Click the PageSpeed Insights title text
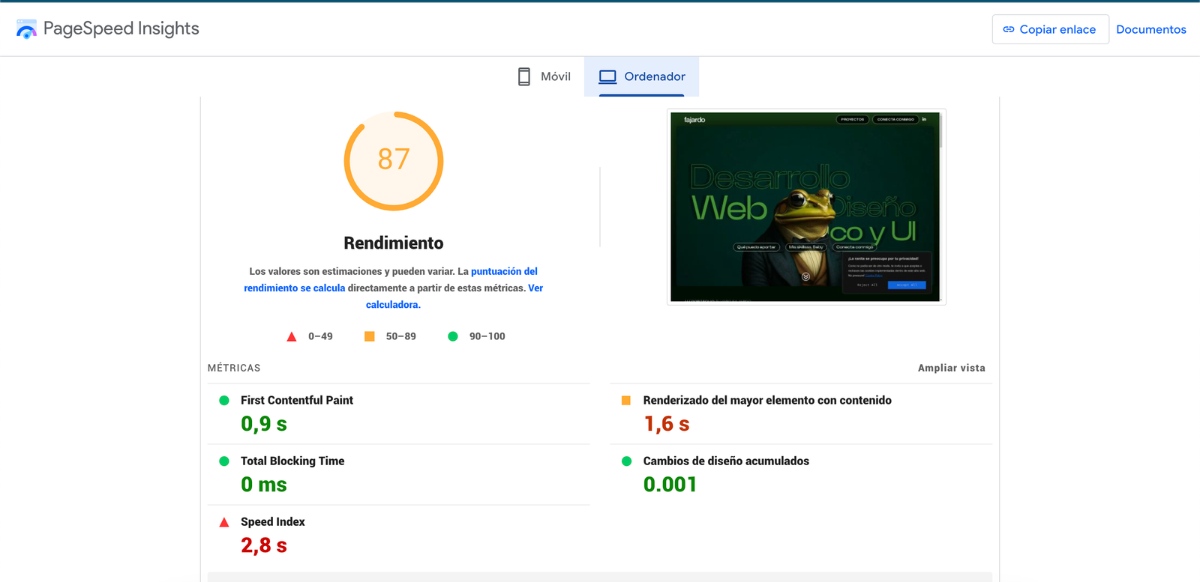Viewport: 1200px width, 582px height. (x=121, y=28)
